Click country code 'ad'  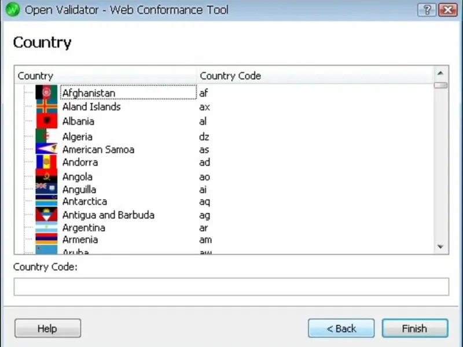205,162
